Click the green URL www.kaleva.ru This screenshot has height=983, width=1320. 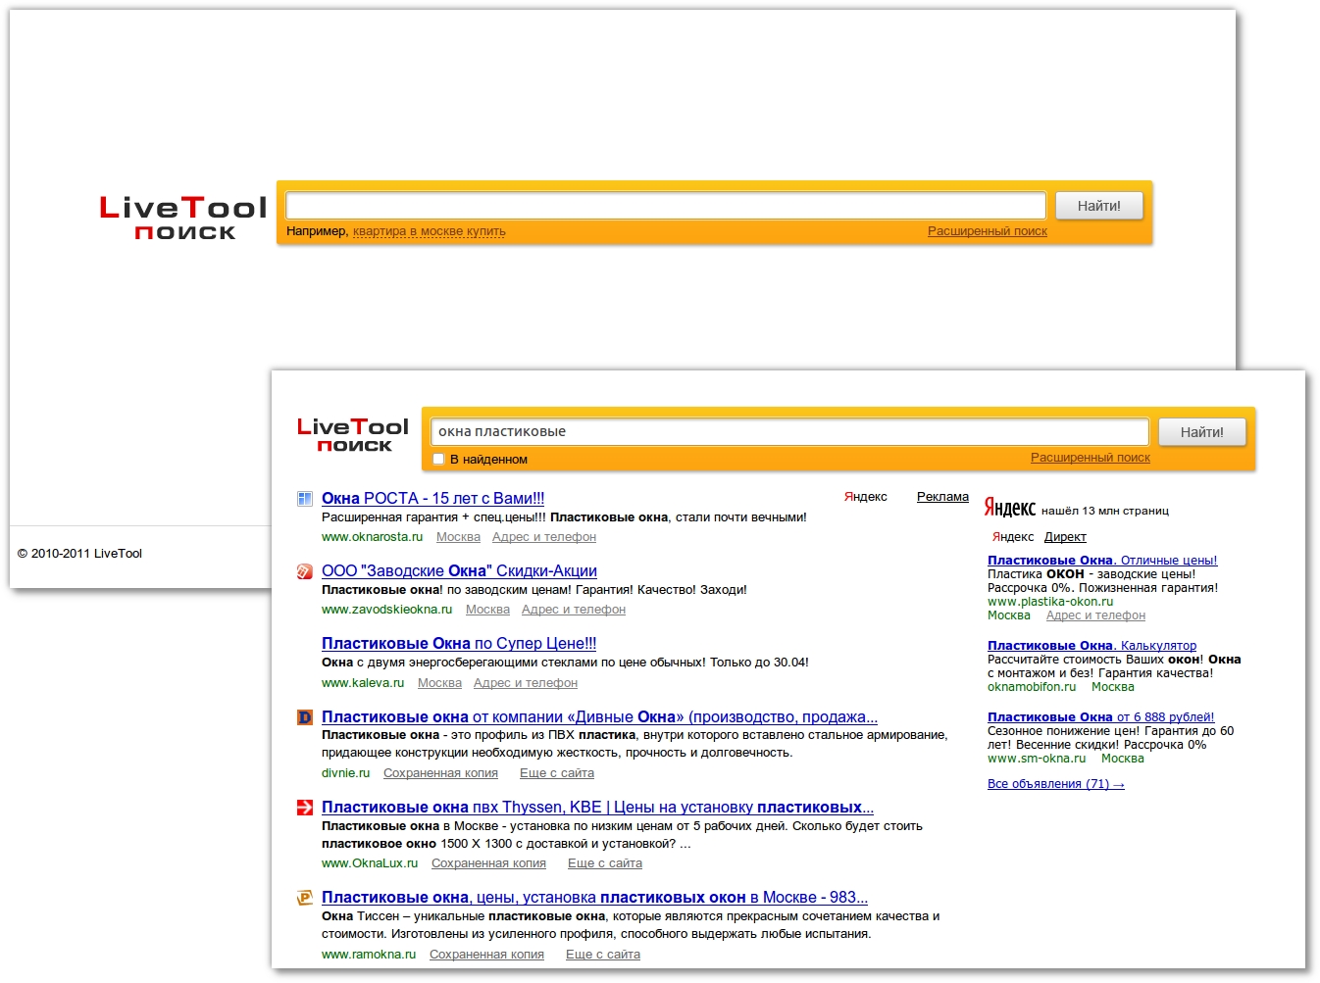tap(363, 683)
